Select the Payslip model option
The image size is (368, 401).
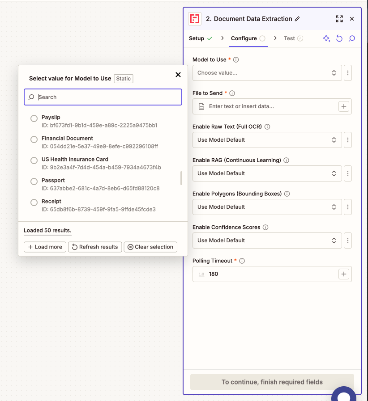pos(34,118)
